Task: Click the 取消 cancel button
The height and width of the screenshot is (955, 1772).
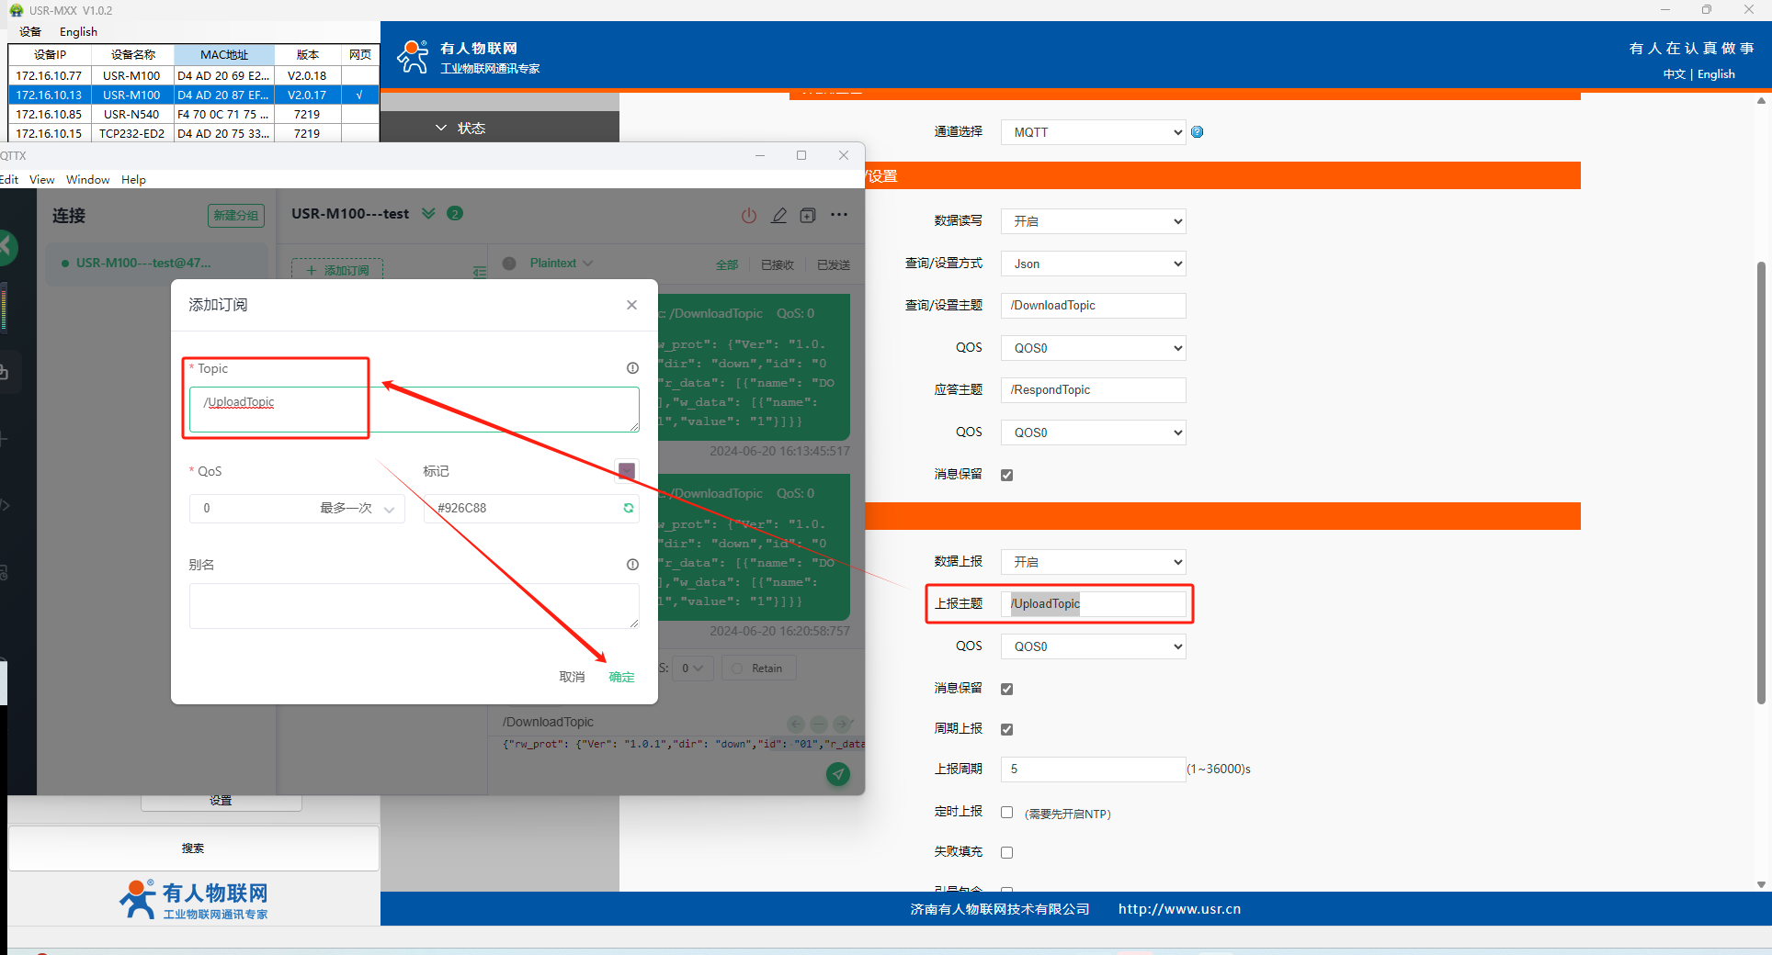Action: pyautogui.click(x=572, y=677)
